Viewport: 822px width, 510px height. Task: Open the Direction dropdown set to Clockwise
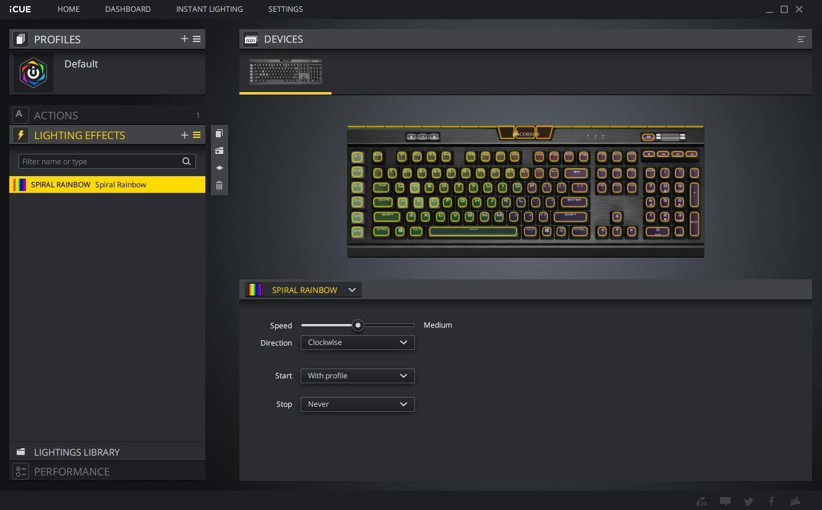coord(357,342)
